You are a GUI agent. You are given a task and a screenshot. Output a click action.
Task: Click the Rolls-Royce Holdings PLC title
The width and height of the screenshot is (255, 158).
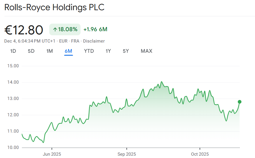click(54, 7)
